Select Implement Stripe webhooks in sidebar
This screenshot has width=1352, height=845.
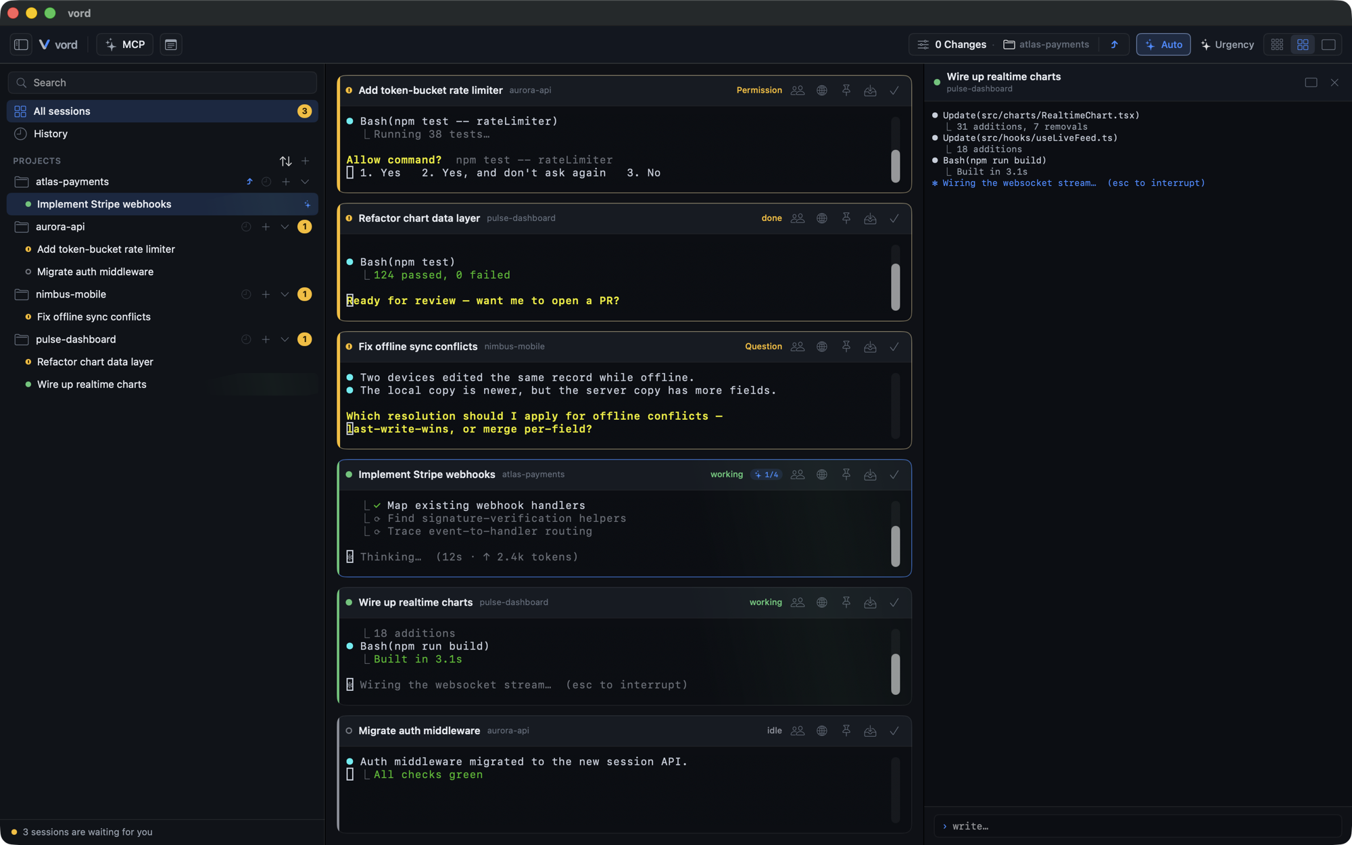pyautogui.click(x=162, y=204)
